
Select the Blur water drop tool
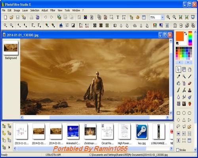click(178, 97)
